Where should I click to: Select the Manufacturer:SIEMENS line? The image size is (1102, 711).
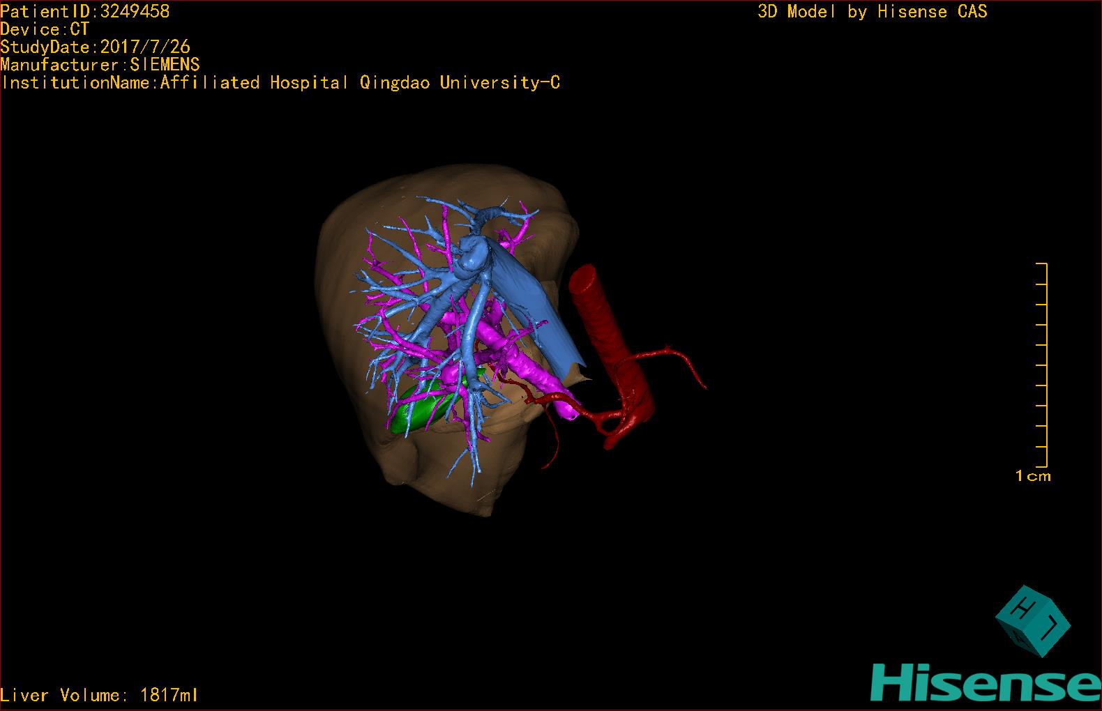point(100,65)
